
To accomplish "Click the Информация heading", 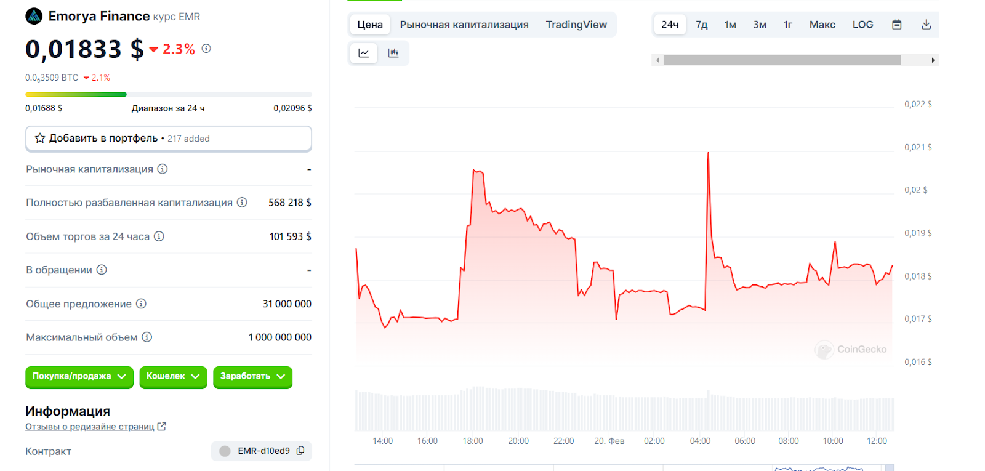I will [68, 411].
